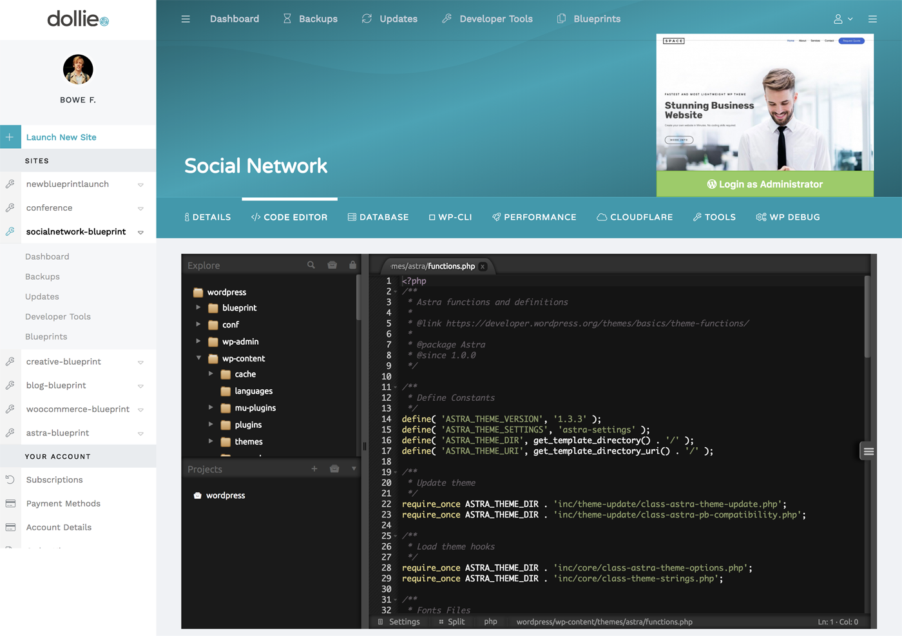This screenshot has height=636, width=902.
Task: Click Login as Administrator button
Action: (x=765, y=184)
